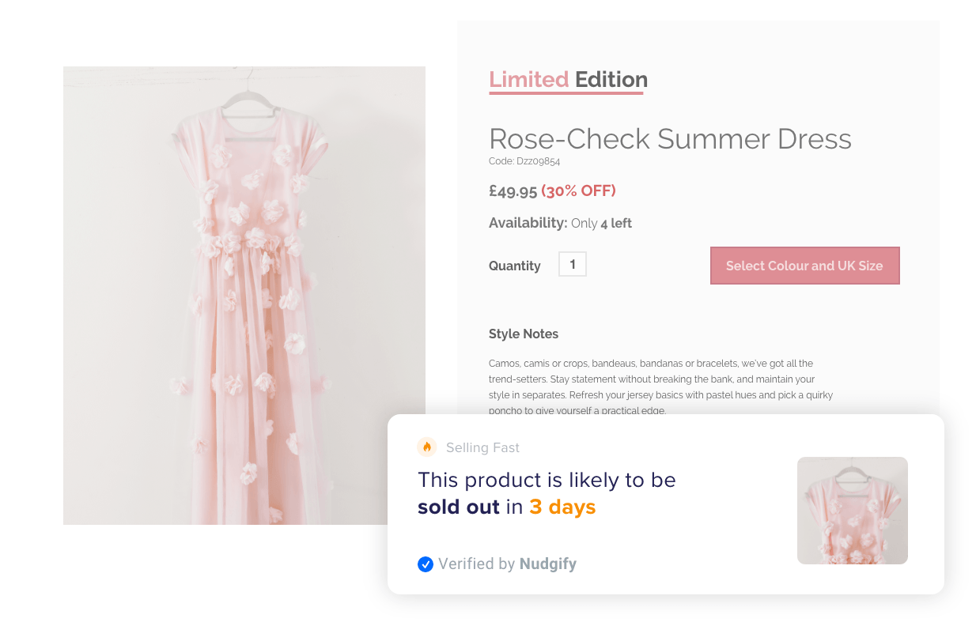This screenshot has height=626, width=976.
Task: Click the Quantity input box showing 1
Action: (573, 264)
